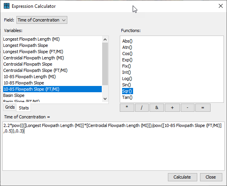Image resolution: width=227 pixels, height=186 pixels.
Task: Choose the Exp() function
Action: click(127, 60)
